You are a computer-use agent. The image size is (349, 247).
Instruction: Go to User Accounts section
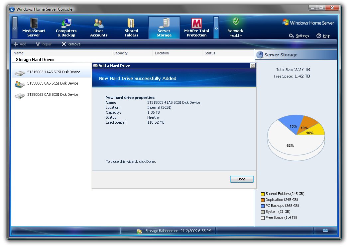pos(99,28)
